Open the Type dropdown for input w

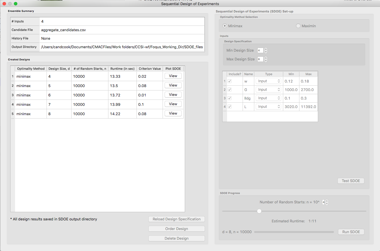(x=268, y=81)
